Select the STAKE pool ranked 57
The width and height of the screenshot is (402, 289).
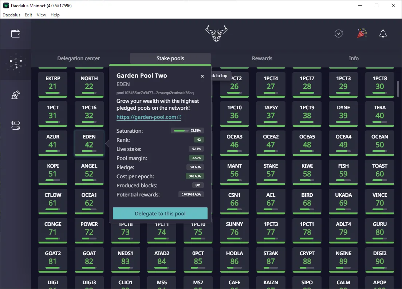pos(271,172)
